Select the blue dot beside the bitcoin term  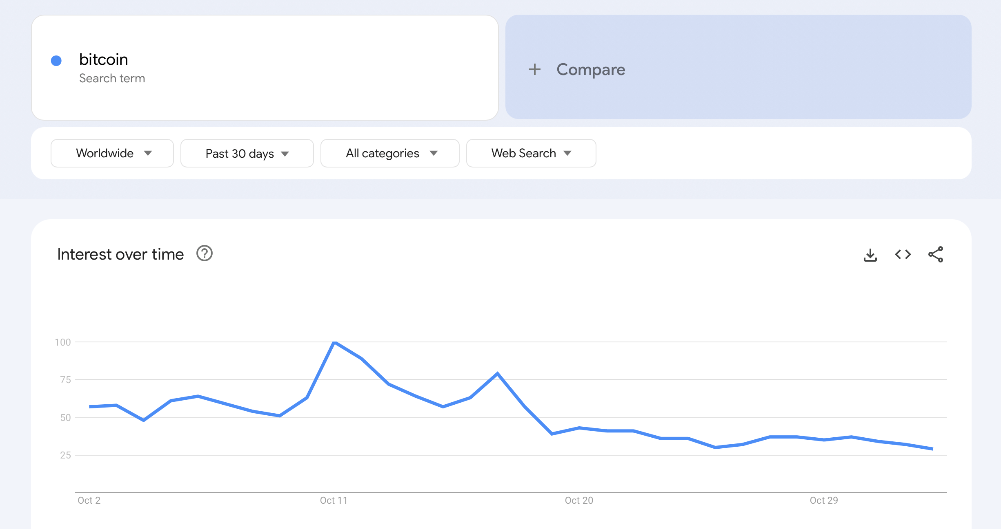[57, 60]
